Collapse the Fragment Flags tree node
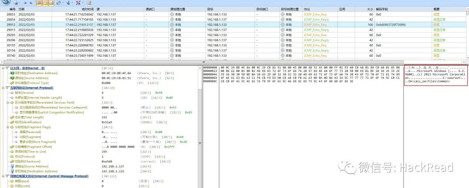Image resolution: width=469 pixels, height=188 pixels. point(8,127)
